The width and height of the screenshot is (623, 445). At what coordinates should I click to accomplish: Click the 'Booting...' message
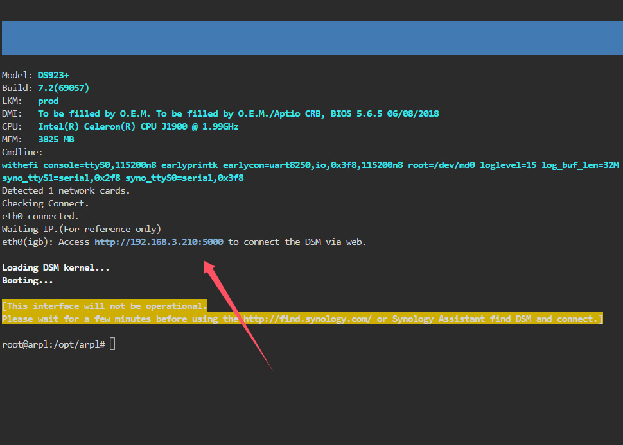[x=28, y=280]
